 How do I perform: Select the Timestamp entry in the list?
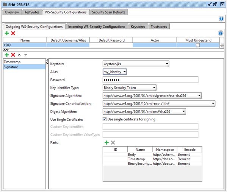(24, 62)
